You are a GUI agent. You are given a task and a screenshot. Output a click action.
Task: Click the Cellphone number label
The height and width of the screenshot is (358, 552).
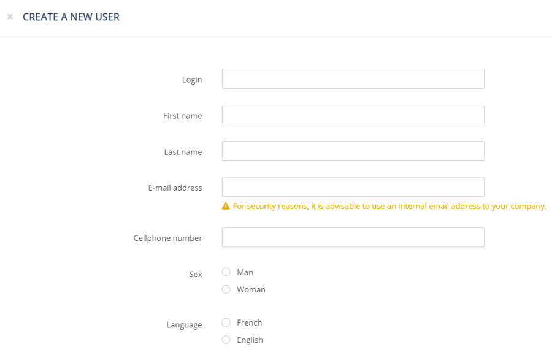point(167,238)
